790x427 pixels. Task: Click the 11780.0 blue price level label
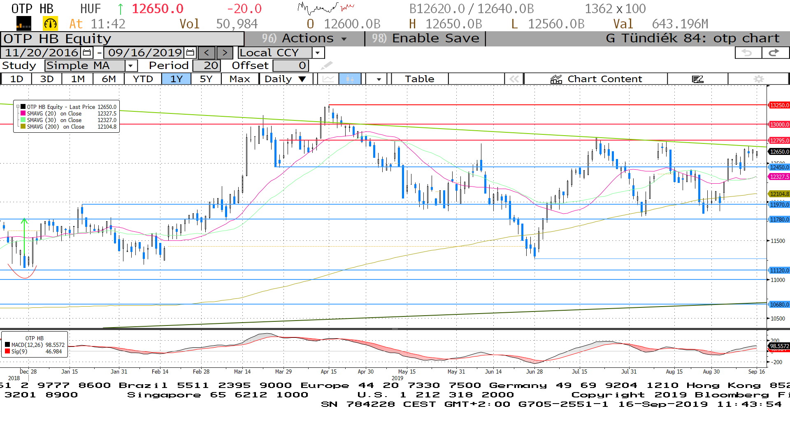[779, 219]
